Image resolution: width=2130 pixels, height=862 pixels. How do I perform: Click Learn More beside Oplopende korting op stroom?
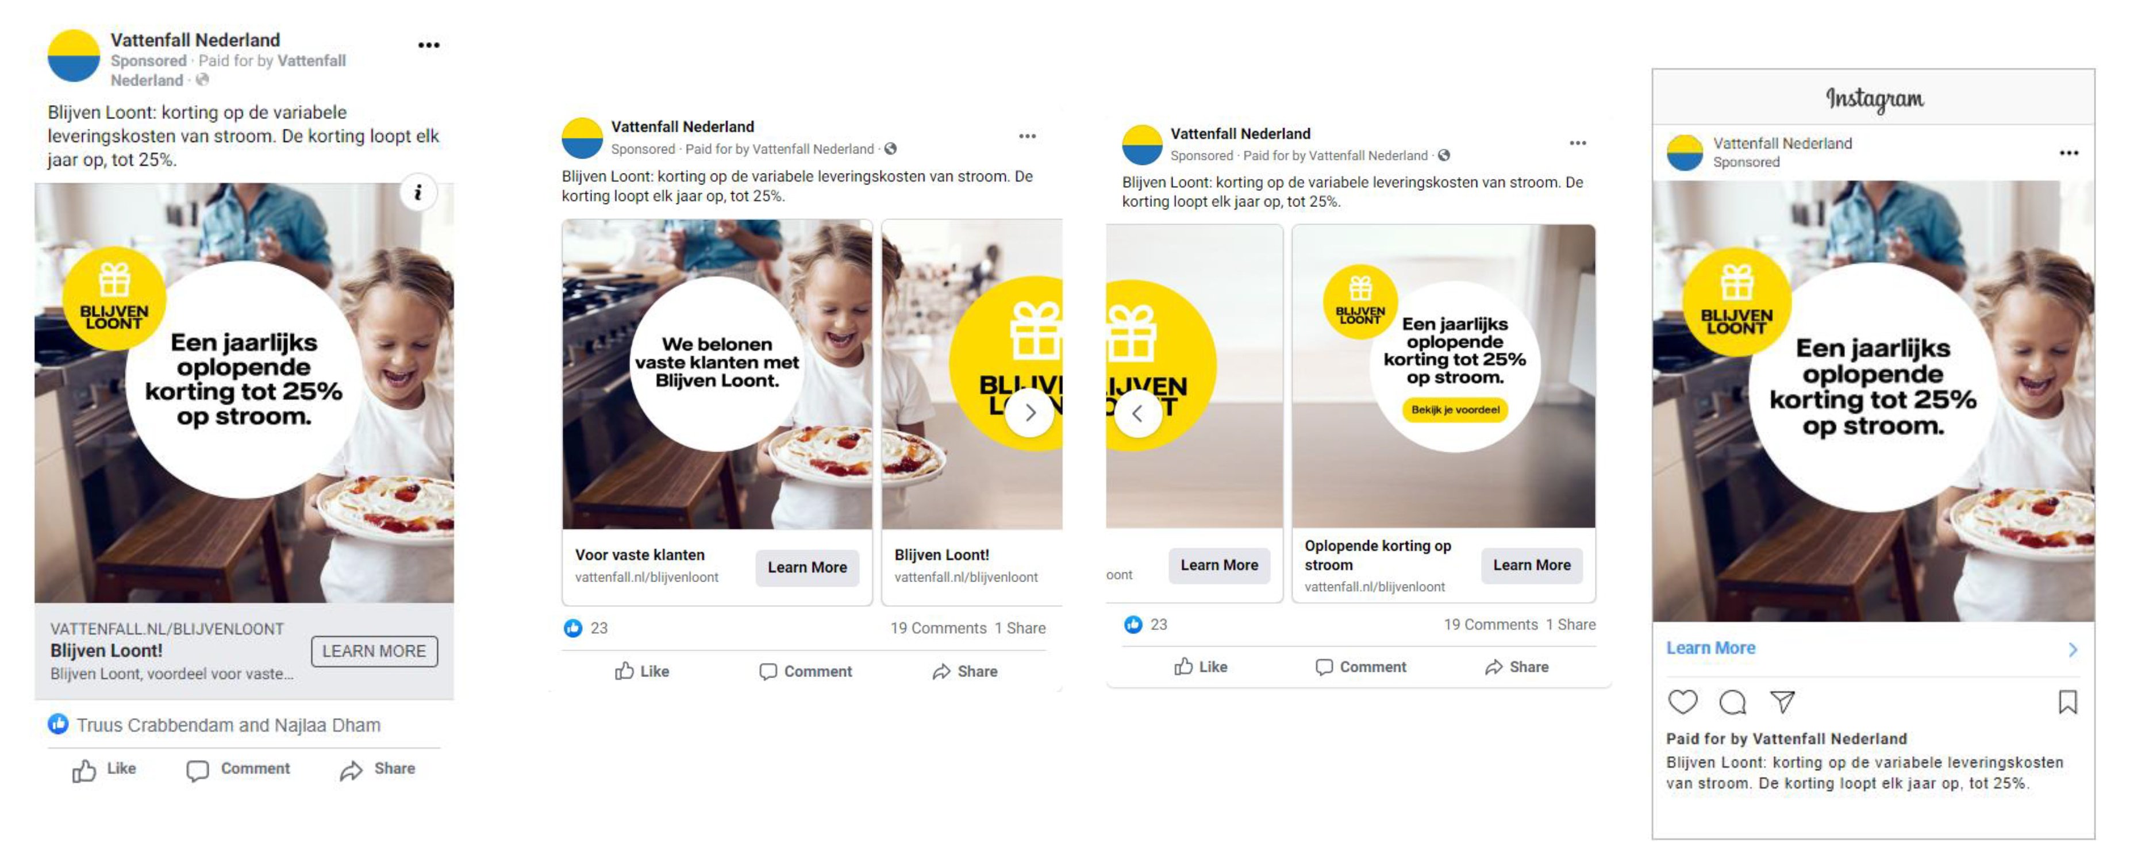1531,565
